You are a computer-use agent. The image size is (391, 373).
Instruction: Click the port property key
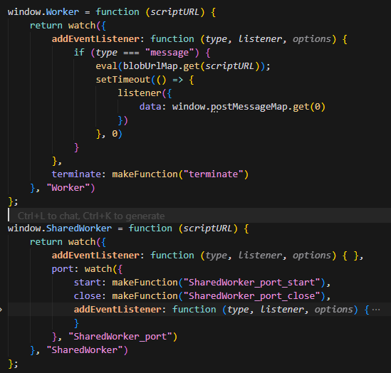[63, 269]
